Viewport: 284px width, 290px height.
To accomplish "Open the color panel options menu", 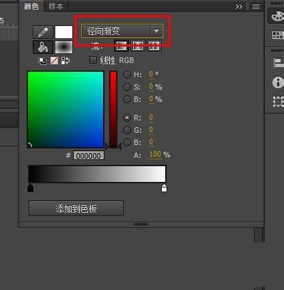I will tap(256, 7).
